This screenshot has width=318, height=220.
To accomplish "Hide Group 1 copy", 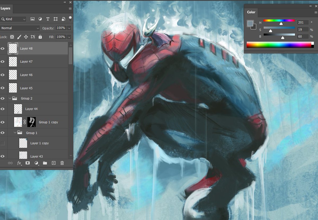I will click(3, 122).
